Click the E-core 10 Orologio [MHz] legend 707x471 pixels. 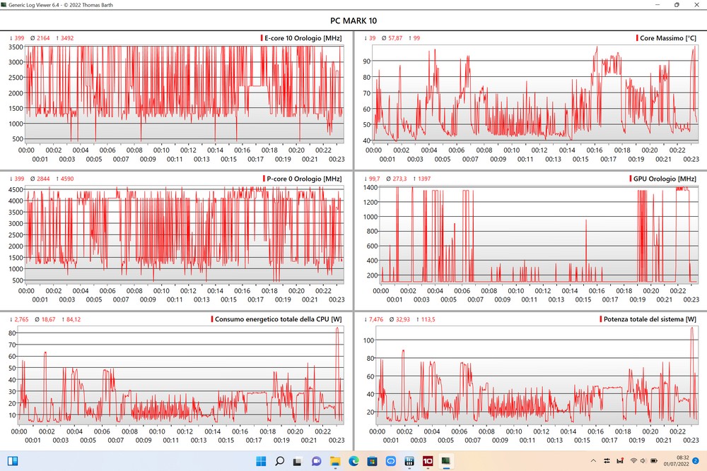pos(301,38)
